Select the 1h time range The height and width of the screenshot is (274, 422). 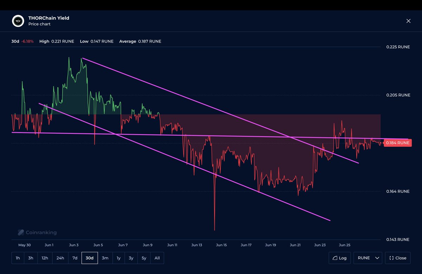point(18,258)
